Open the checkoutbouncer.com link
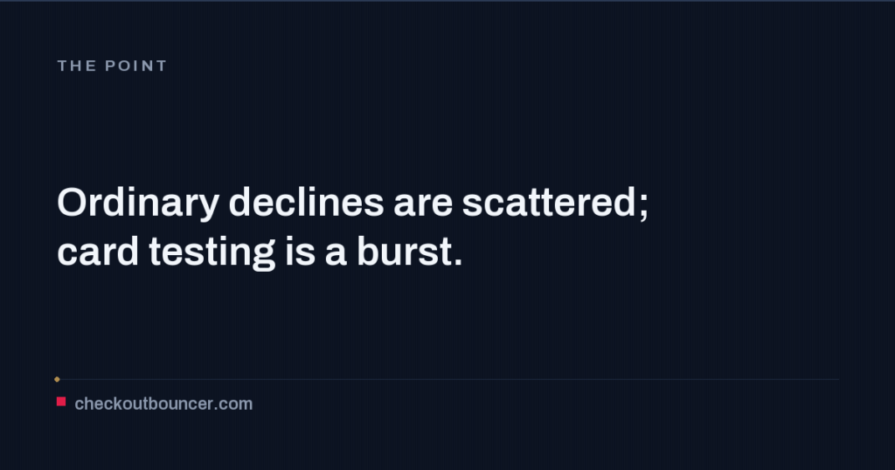The width and height of the screenshot is (895, 470). coord(163,404)
